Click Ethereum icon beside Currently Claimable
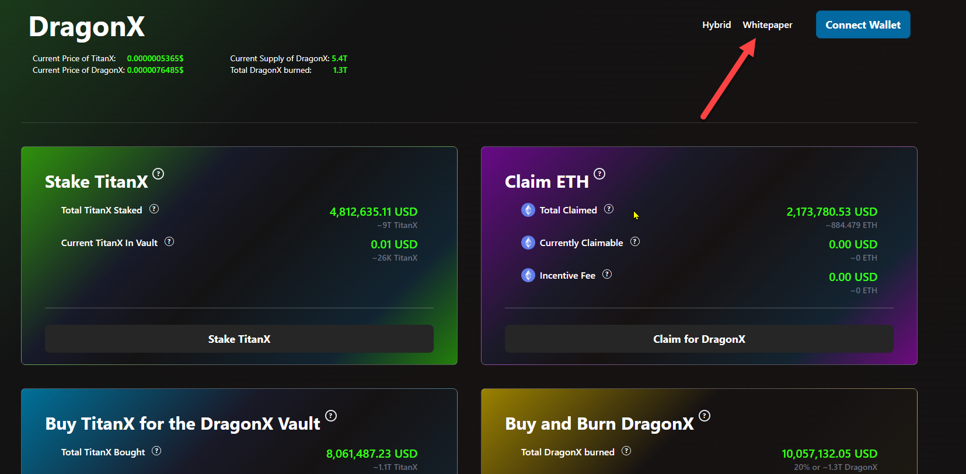Screen dimensions: 966x474 click(528, 243)
